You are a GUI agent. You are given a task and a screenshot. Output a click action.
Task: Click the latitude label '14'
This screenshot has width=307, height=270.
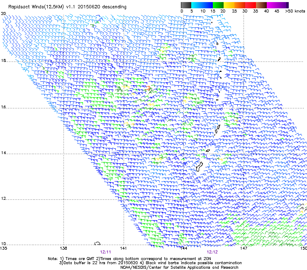(x=3, y=153)
